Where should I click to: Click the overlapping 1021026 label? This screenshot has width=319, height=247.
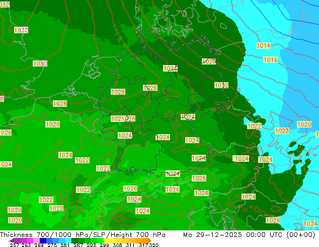(x=123, y=119)
